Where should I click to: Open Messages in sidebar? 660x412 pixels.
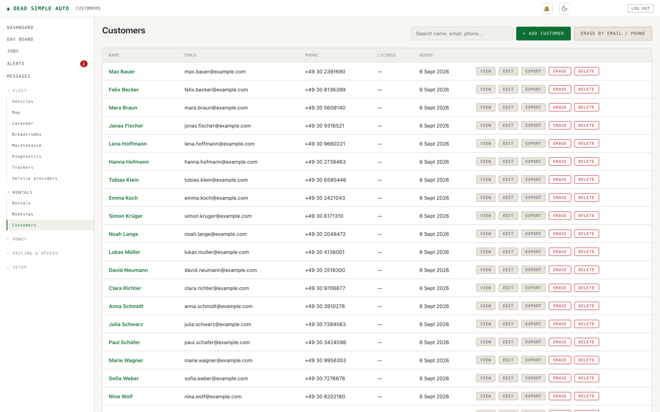click(x=19, y=76)
